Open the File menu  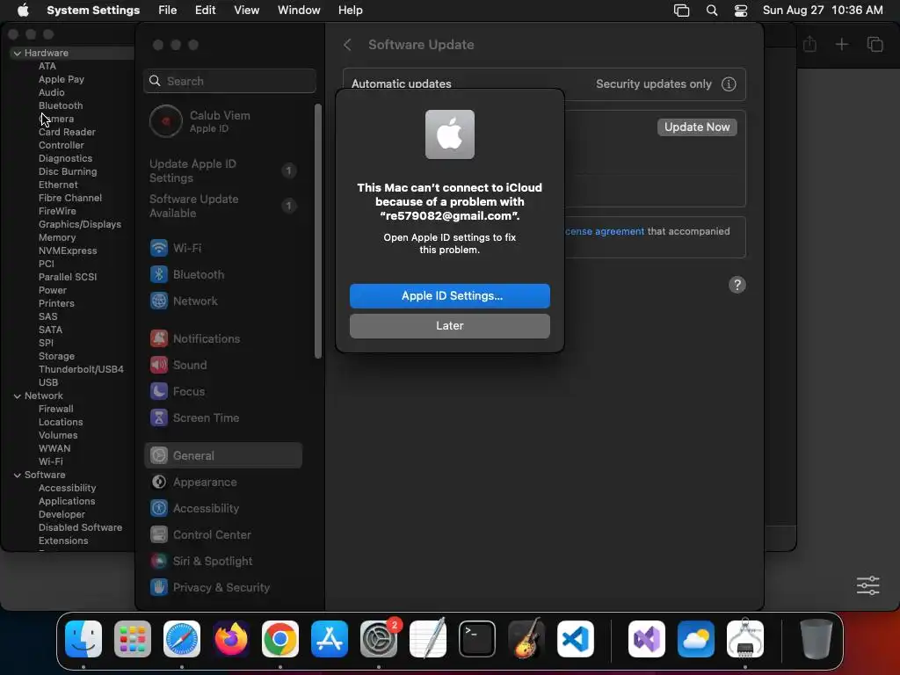168,11
